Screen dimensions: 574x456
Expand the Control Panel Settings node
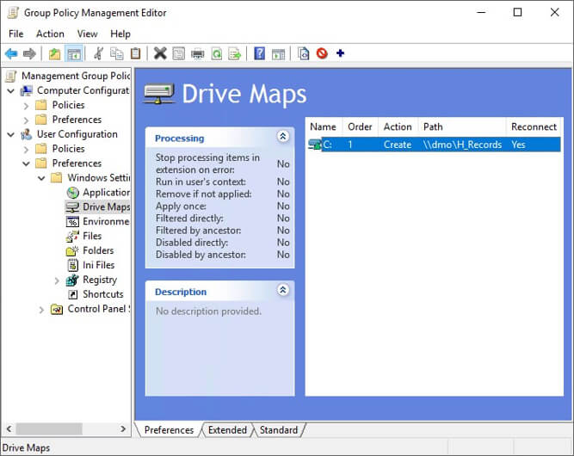tap(41, 310)
